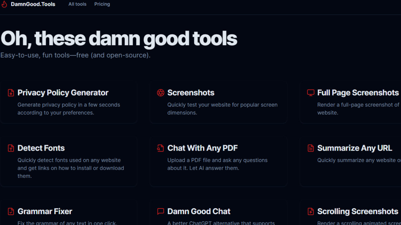Open the Grammar Fixer tool
Viewport: 401px width, 225px height.
pyautogui.click(x=45, y=212)
